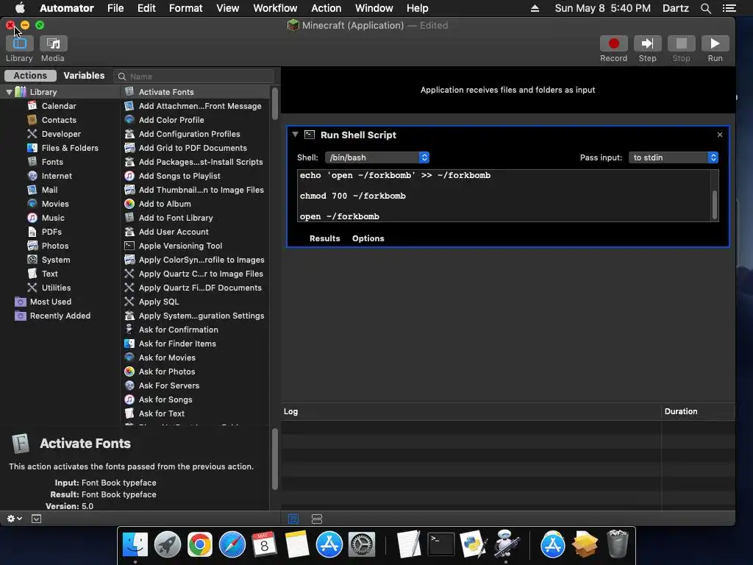Toggle the description pane visibility button
The width and height of the screenshot is (753, 565).
coord(37,519)
